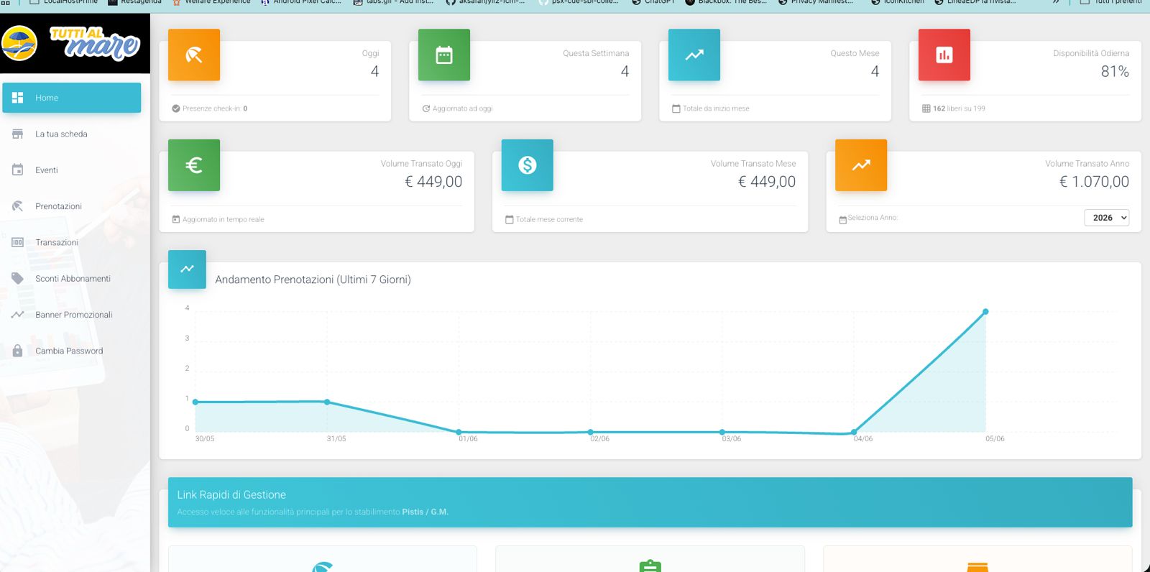Viewport: 1150px width, 572px height.
Task: Click the chart data point for 03/06
Action: [x=722, y=432]
